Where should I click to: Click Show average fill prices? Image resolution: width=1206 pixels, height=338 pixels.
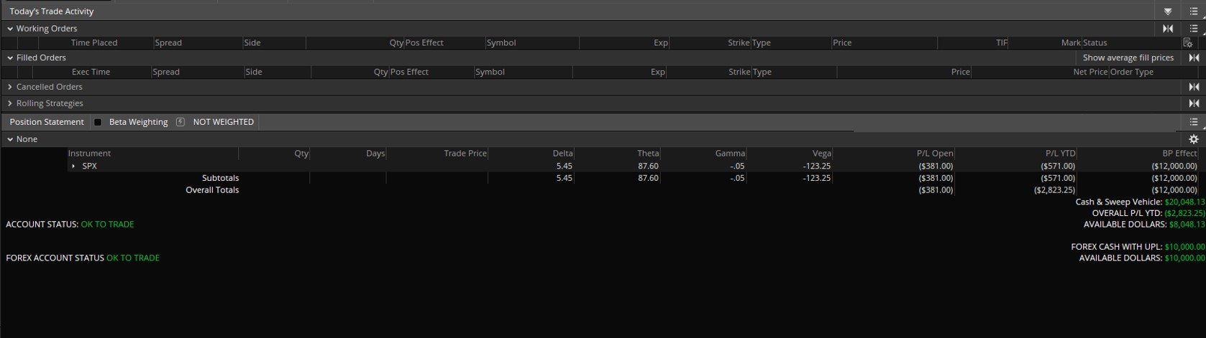click(x=1128, y=57)
